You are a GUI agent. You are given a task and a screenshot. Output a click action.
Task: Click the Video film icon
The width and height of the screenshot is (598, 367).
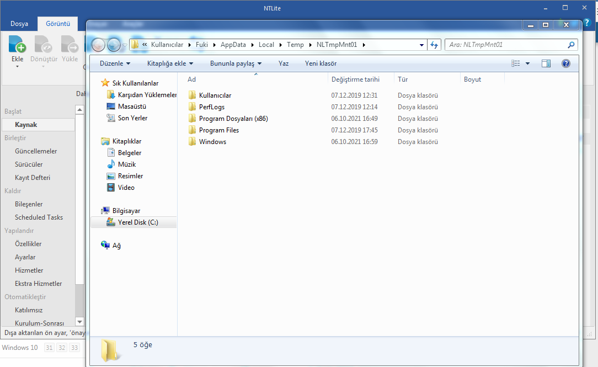click(x=111, y=187)
